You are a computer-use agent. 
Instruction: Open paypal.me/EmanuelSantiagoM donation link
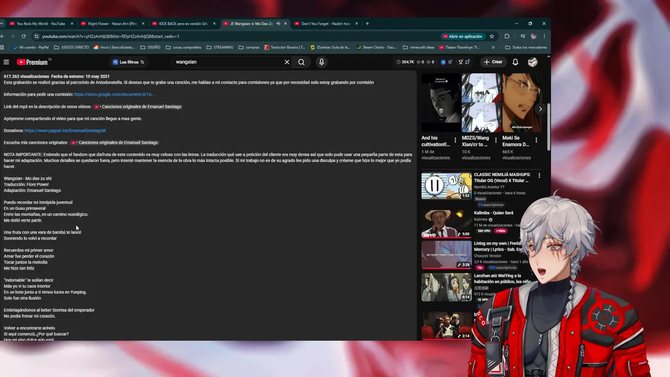65,130
